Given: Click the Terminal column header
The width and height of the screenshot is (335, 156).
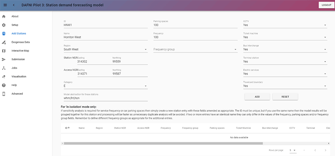Looking at the screenshot, I should [310, 128].
